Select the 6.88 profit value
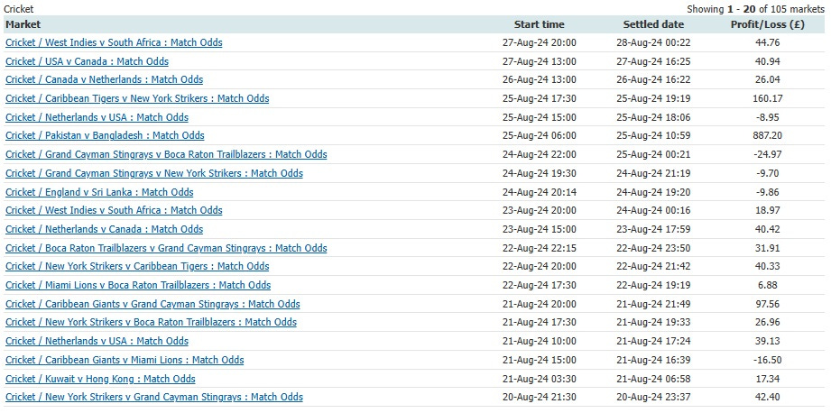831x413 pixels. click(x=768, y=285)
